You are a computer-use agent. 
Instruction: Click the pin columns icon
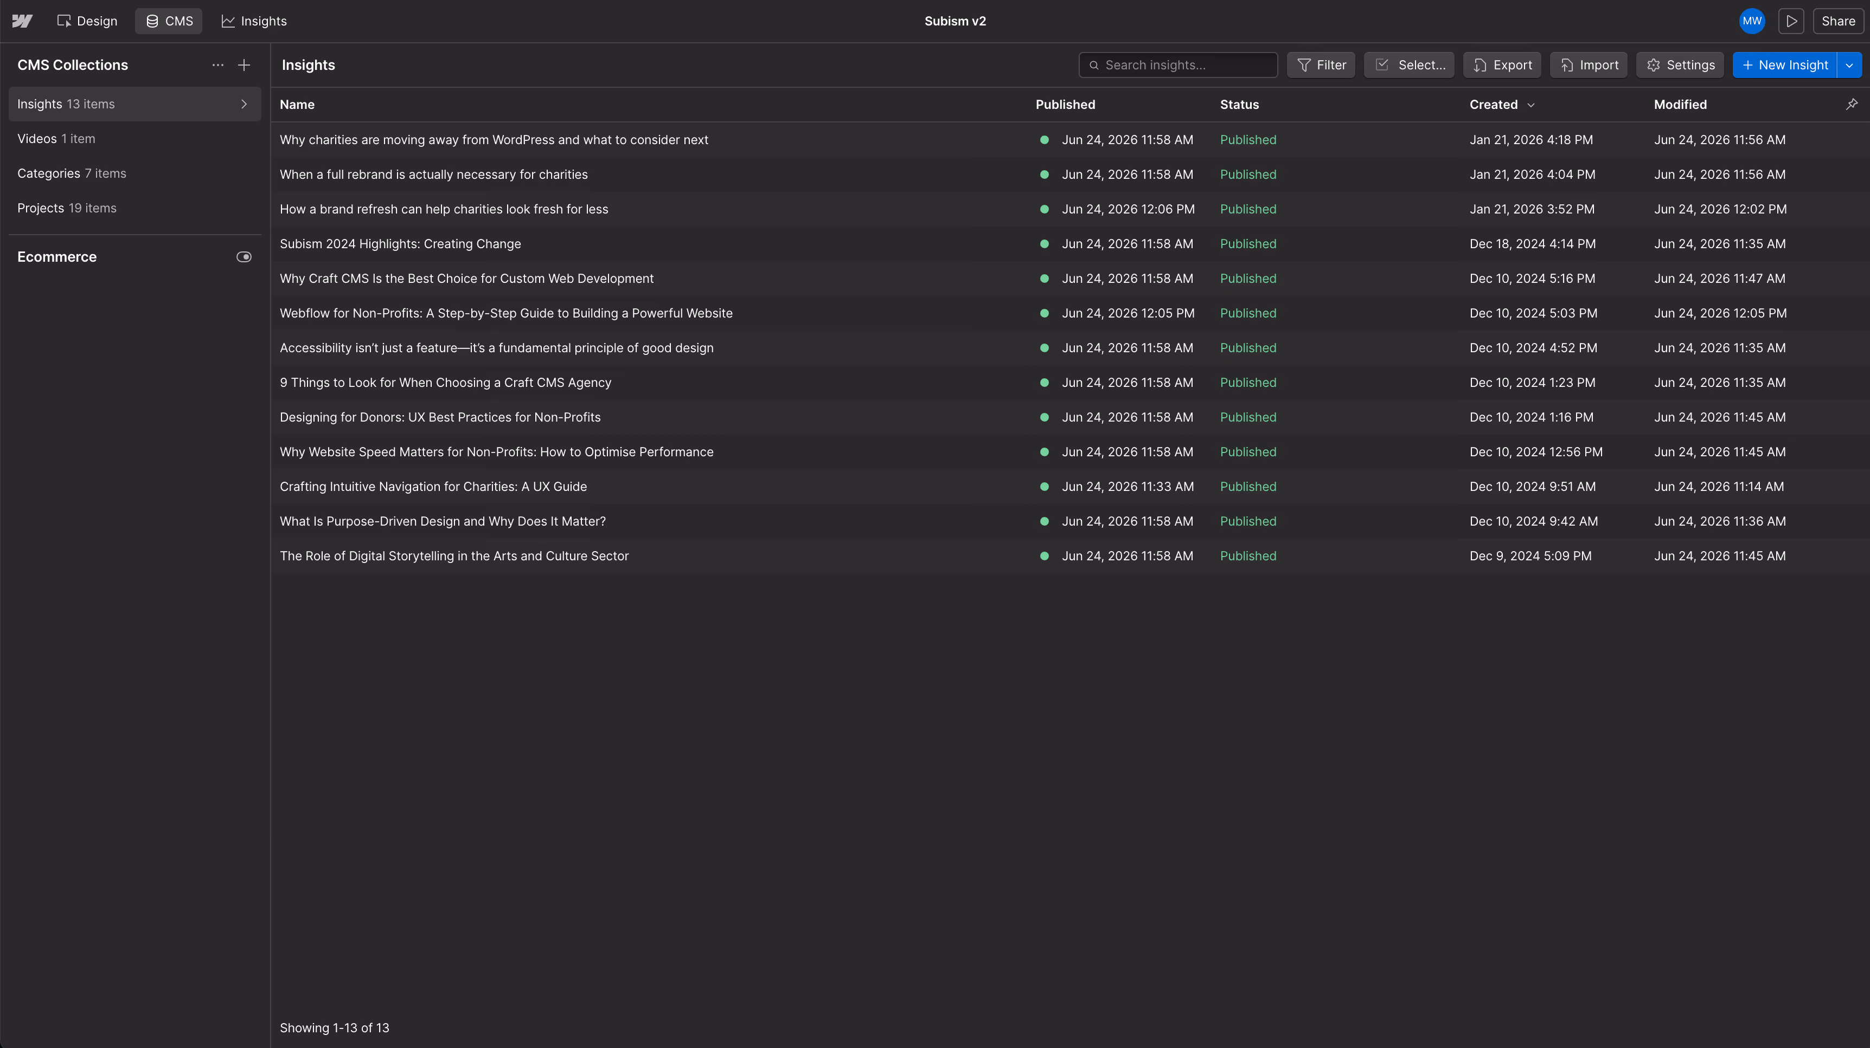(x=1852, y=105)
